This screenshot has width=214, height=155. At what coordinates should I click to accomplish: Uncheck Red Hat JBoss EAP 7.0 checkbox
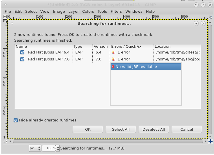point(22,59)
